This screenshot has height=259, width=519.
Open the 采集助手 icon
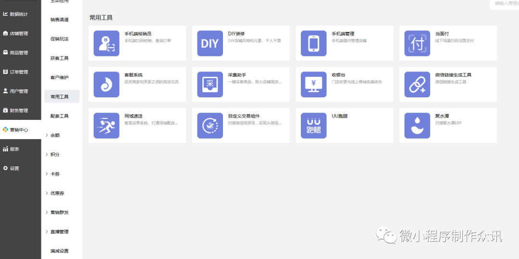(x=210, y=84)
